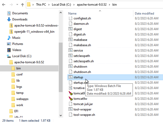This screenshot has width=163, height=125.
Task: Click the blue Downloads arrow icon
Action: click(x=9, y=19)
